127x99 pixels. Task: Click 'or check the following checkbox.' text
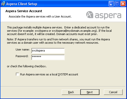(x=27, y=66)
